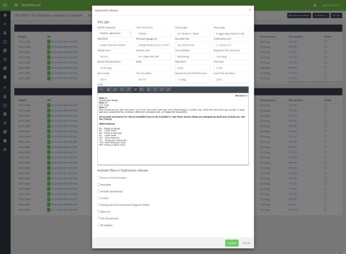Click inside the Note text editor area
This screenshot has height=254, width=346.
pos(173,129)
